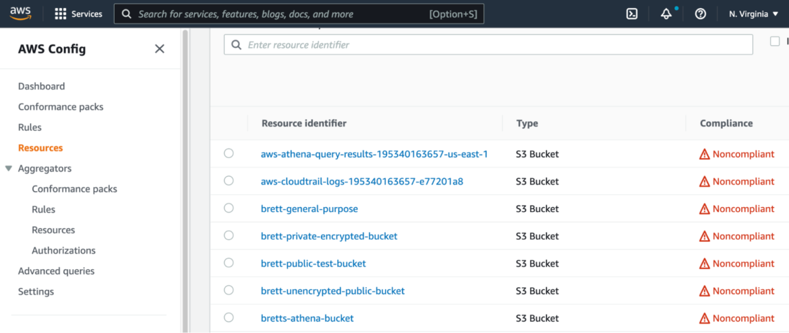Open the N. Virginia region dropdown
The image size is (789, 333).
point(754,14)
